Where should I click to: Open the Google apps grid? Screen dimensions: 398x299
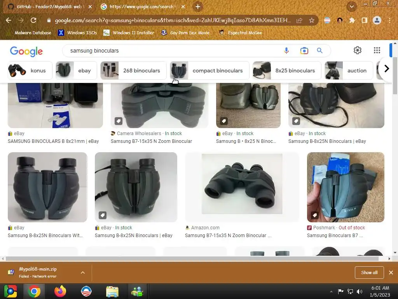pos(377,50)
